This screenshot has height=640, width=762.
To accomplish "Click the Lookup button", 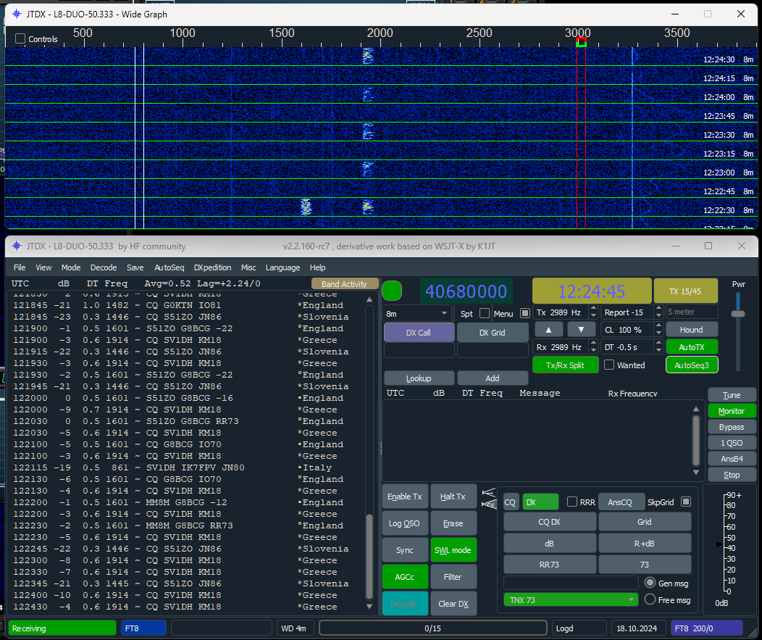I will tap(419, 378).
